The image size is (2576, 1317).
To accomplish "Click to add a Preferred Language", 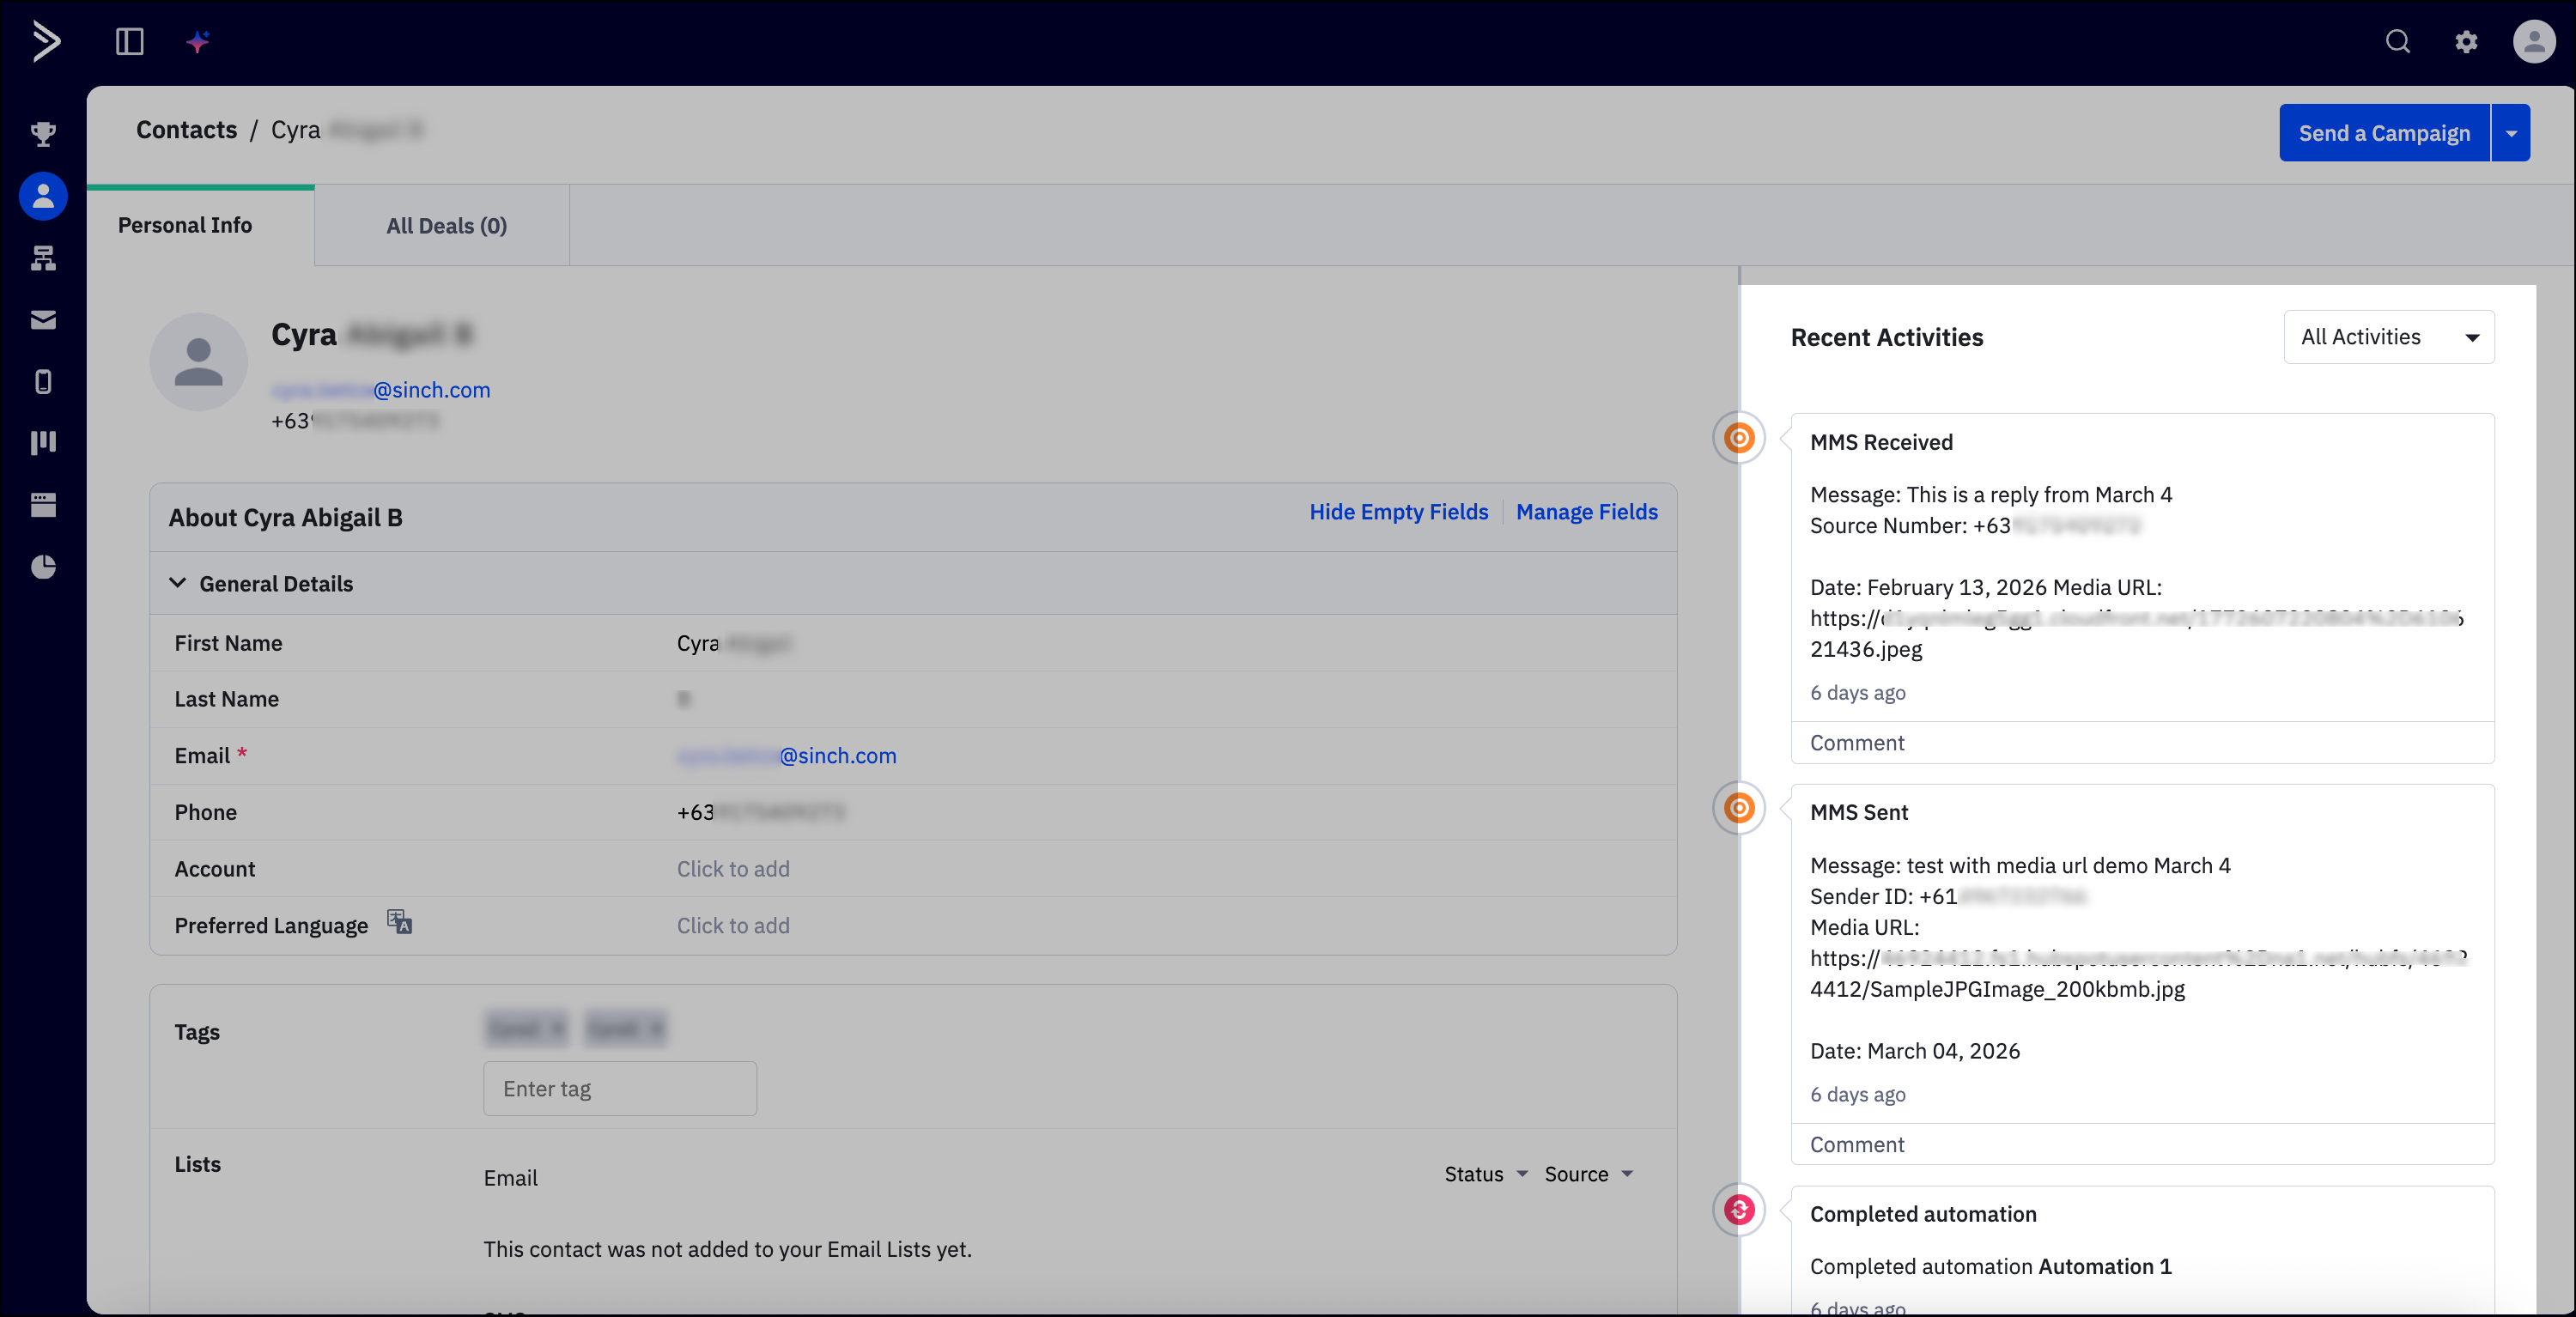I will coord(733,926).
